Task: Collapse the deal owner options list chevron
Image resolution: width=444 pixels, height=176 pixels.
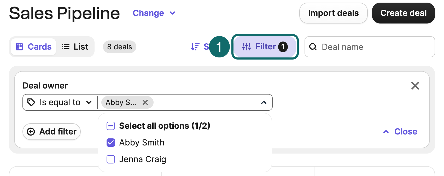Action: point(264,102)
